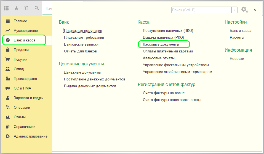Open Кассовые документы link
Screen dimensions: 264x154
[x=161, y=44]
